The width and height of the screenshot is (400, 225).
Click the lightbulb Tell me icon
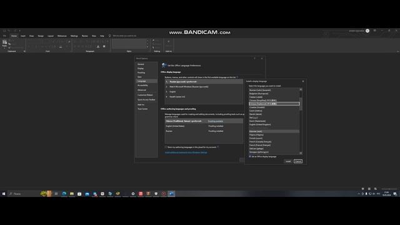click(x=110, y=36)
